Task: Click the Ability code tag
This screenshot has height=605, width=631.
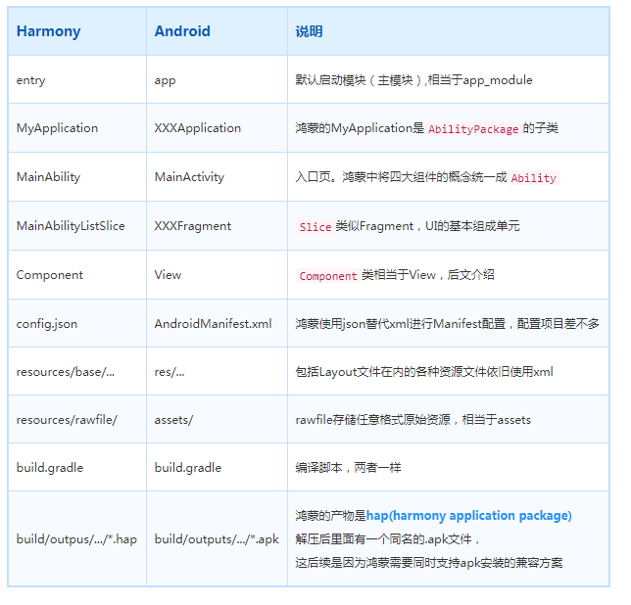Action: (534, 177)
